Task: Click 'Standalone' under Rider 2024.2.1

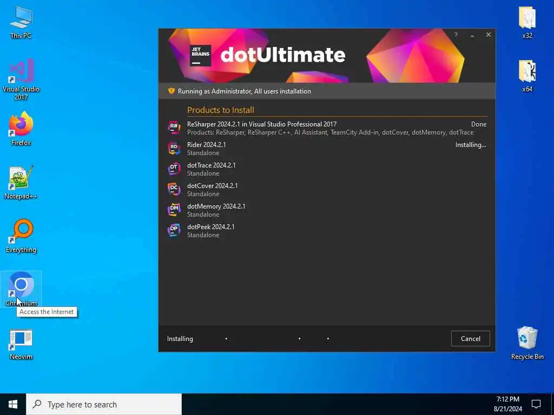Action: [203, 153]
